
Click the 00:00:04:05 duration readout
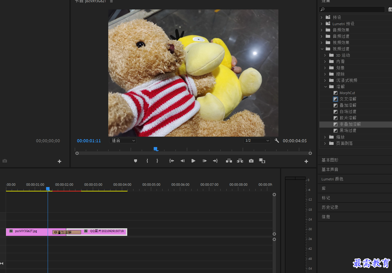click(295, 141)
